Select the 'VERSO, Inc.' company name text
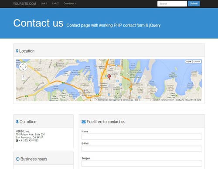Screen dimensions: 218x169 pyautogui.click(x=23, y=131)
